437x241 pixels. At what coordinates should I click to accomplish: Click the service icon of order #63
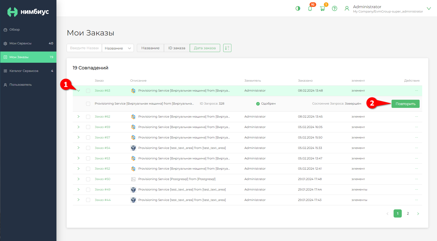pos(133,91)
